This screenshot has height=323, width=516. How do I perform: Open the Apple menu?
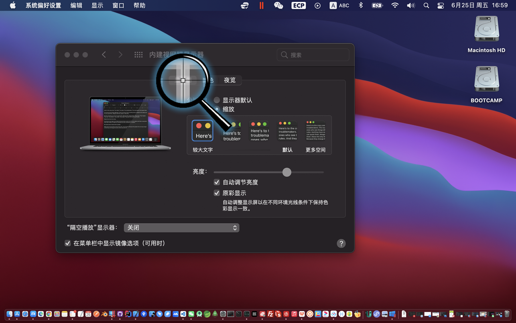tap(12, 5)
